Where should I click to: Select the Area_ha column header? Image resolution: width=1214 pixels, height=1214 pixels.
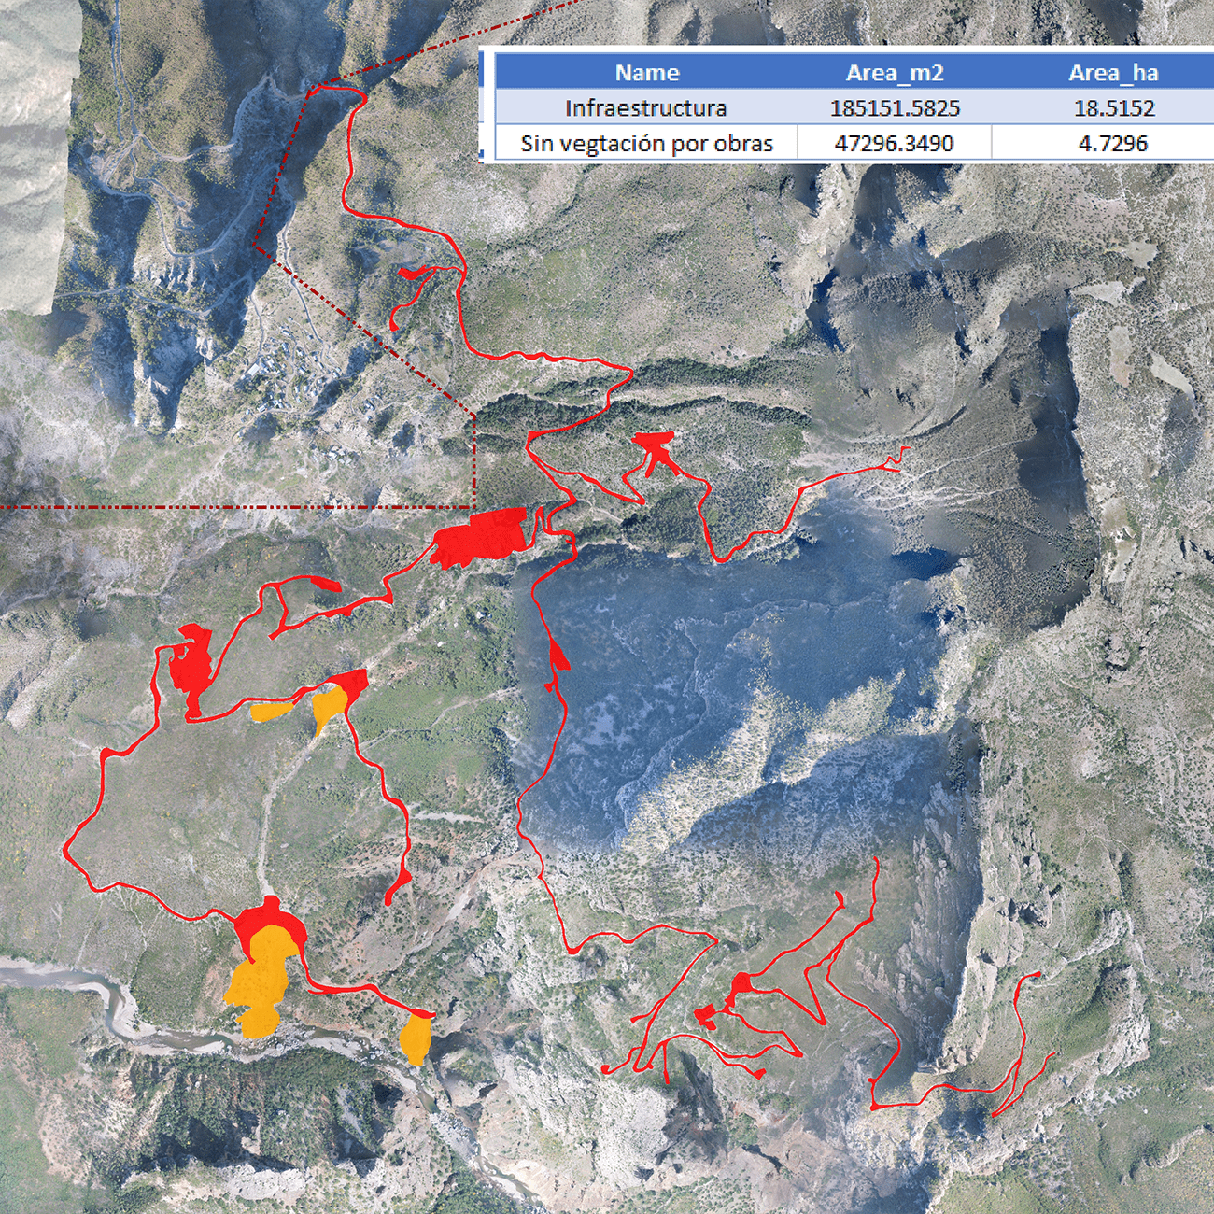pos(1112,73)
